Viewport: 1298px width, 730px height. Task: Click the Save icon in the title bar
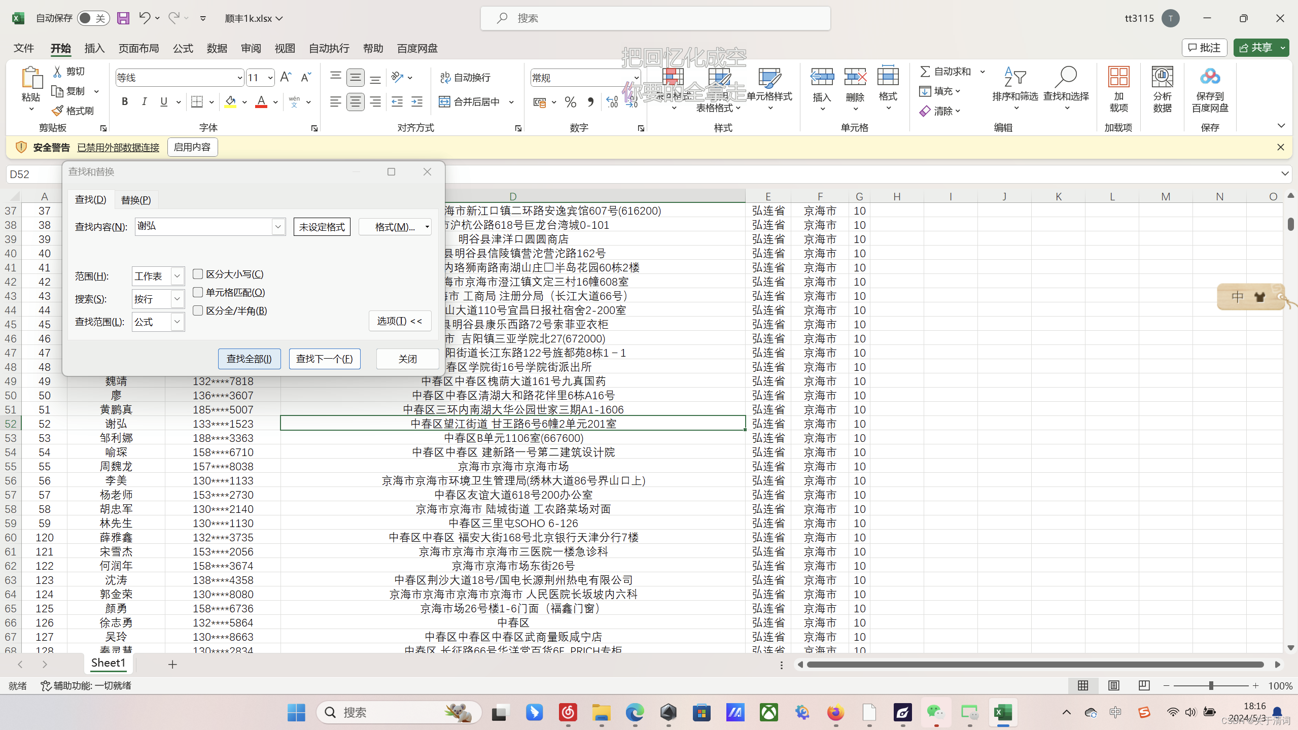coord(123,18)
